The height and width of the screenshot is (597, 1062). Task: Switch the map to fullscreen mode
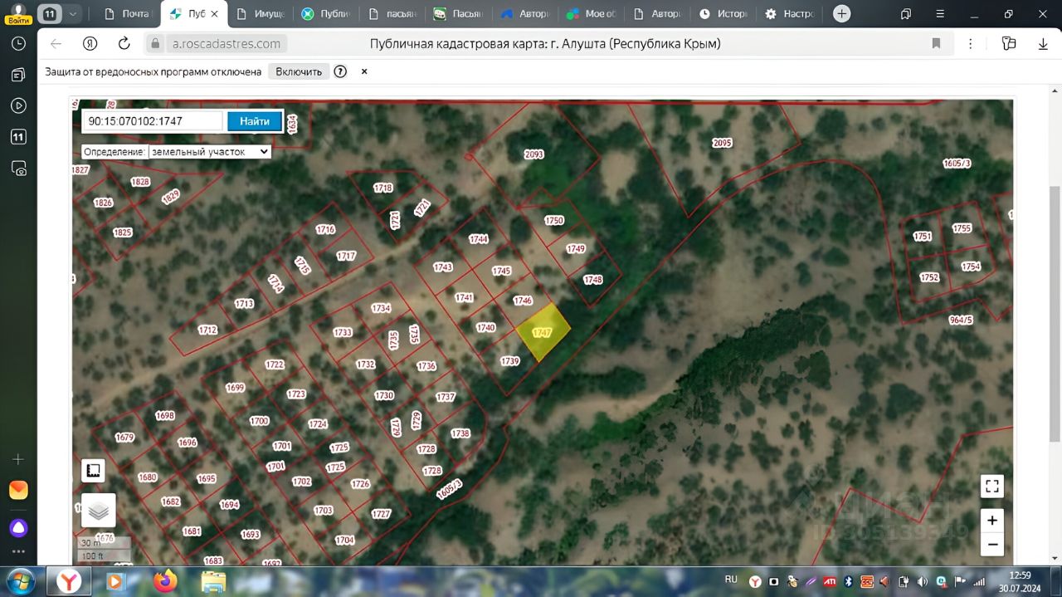click(x=992, y=486)
